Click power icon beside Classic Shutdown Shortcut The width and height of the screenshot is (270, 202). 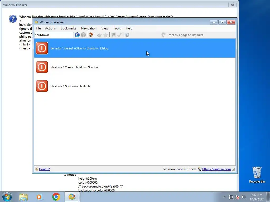42,67
